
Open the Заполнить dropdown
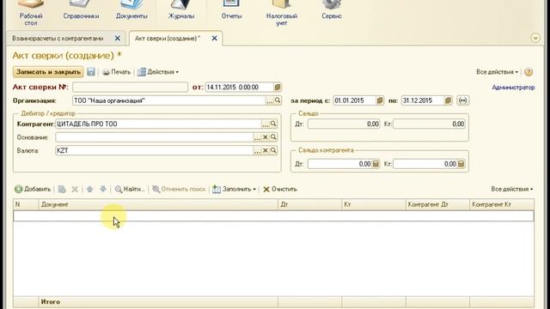(x=235, y=189)
